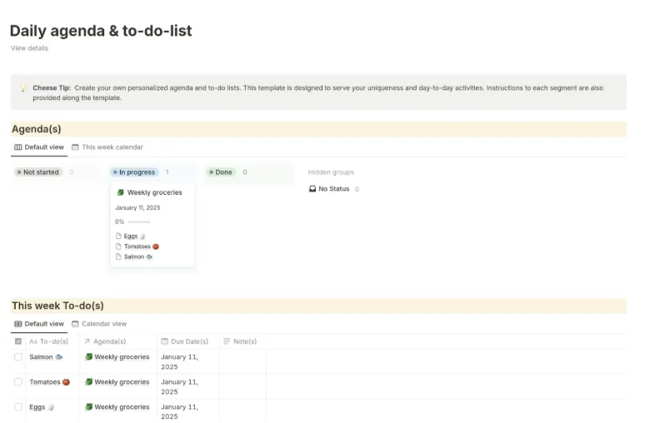This screenshot has height=423, width=650.
Task: Click the View details link
Action: coord(29,48)
